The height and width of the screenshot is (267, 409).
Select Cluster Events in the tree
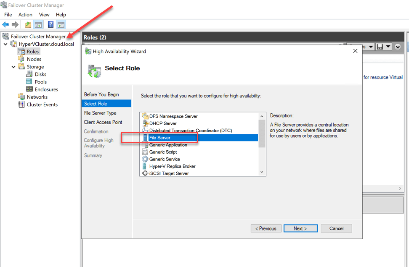click(x=42, y=105)
